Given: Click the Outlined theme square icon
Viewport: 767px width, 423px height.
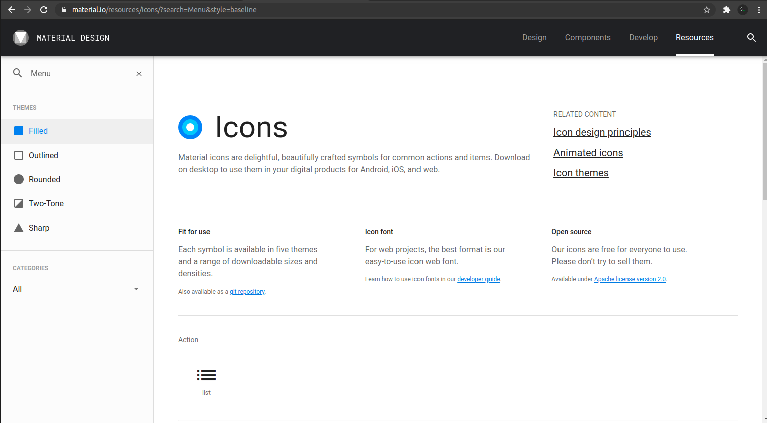Looking at the screenshot, I should tap(19, 155).
